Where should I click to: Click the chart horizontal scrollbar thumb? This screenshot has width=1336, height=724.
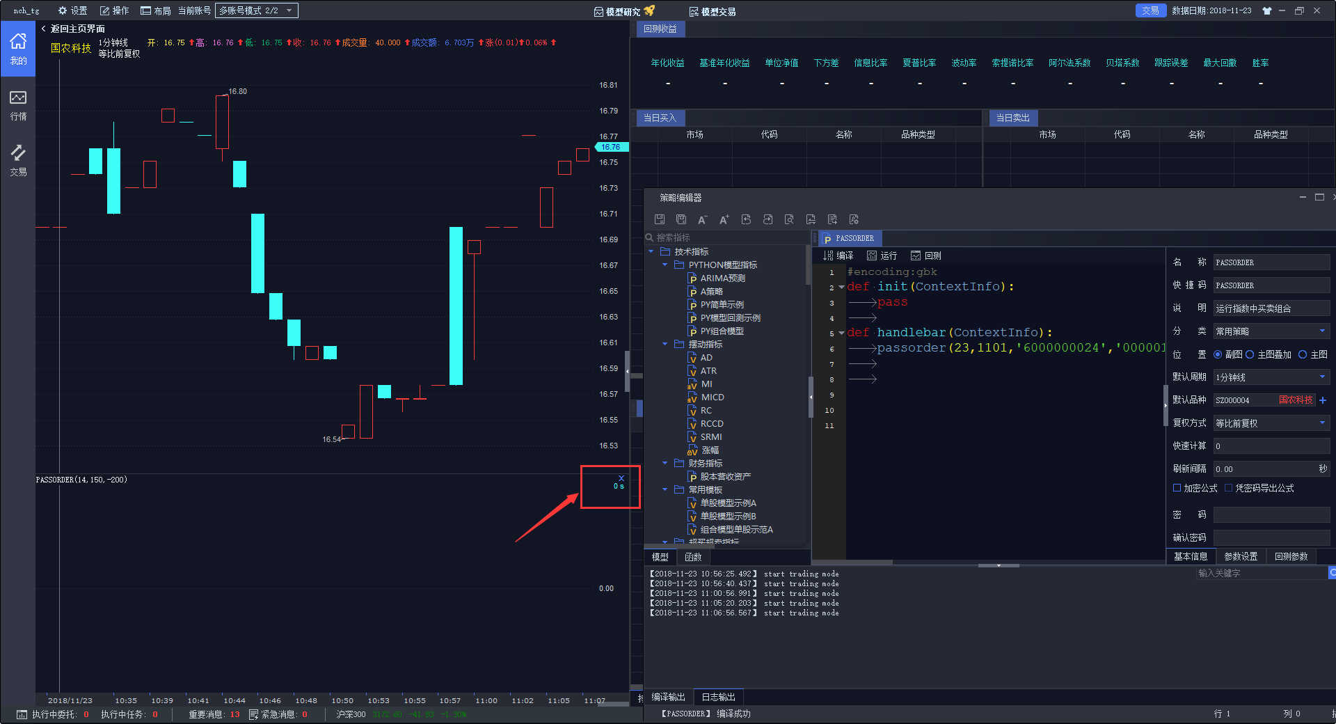[613, 704]
